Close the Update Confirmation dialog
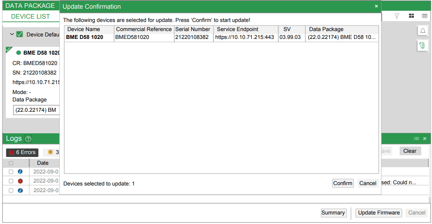This screenshot has width=432, height=224. (x=376, y=6)
